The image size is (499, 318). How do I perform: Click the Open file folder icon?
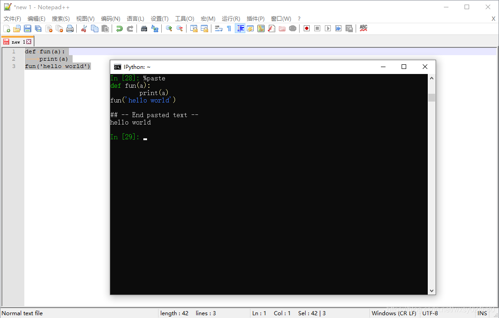(17, 28)
